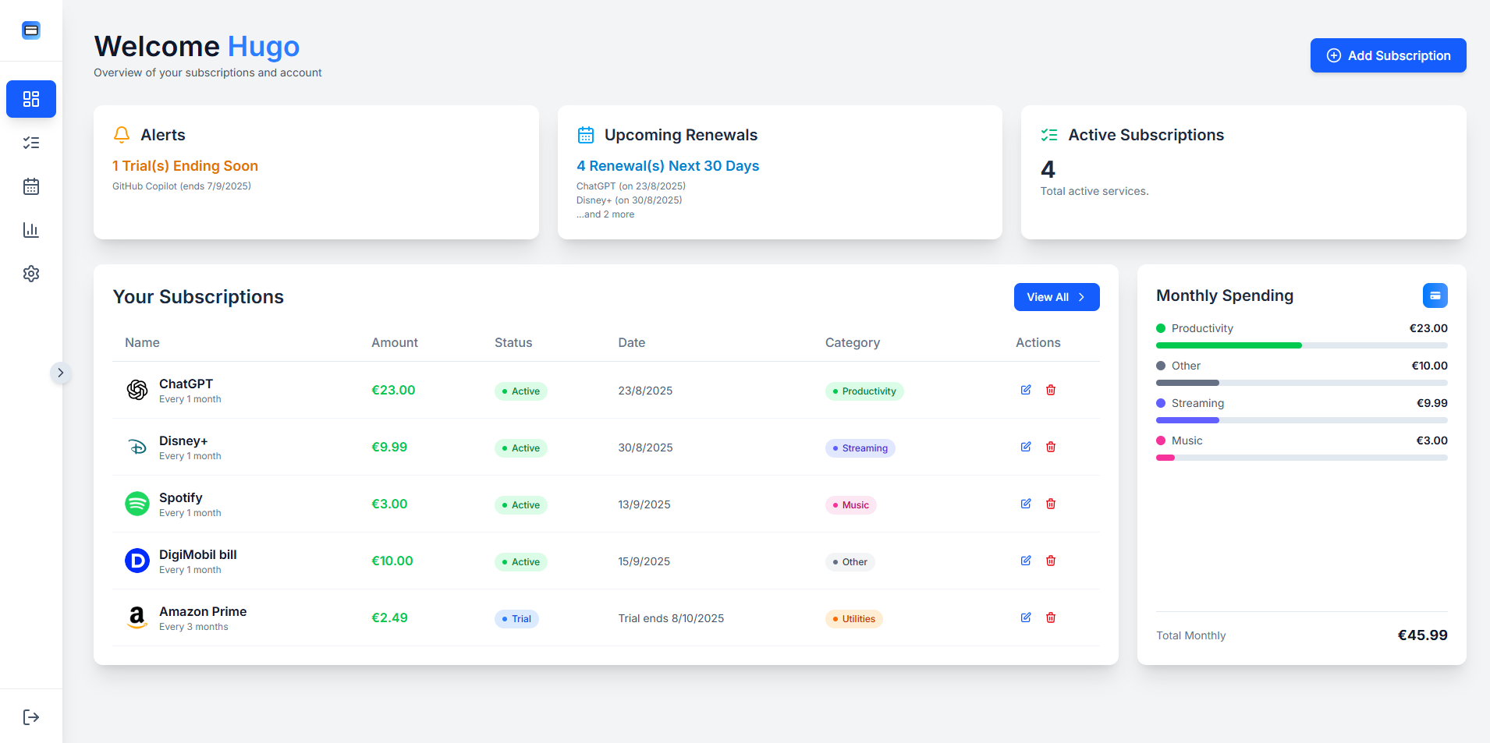Click the Streaming category badge for Disney+
The height and width of the screenshot is (743, 1490).
coord(860,448)
